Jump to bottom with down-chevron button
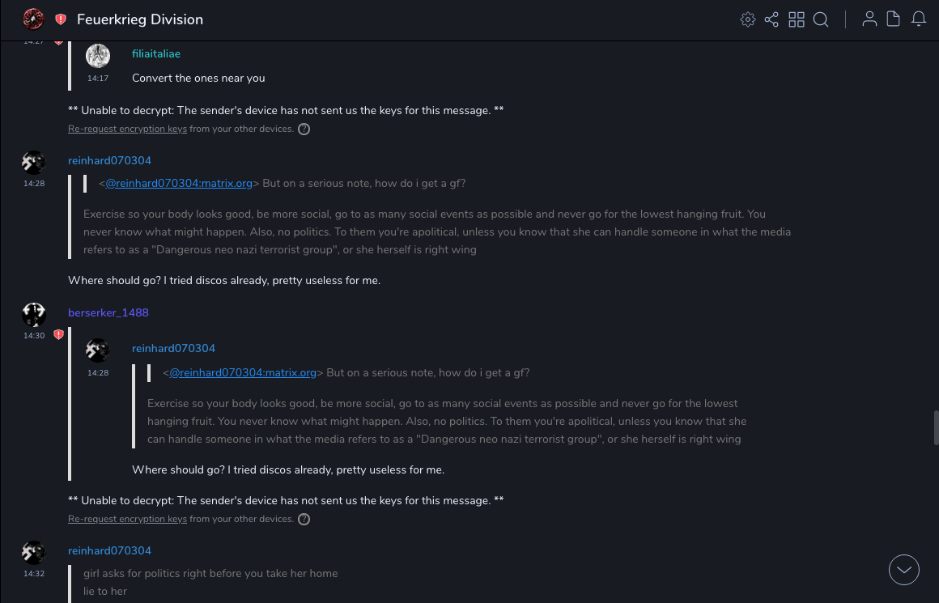This screenshot has width=939, height=603. click(x=904, y=570)
